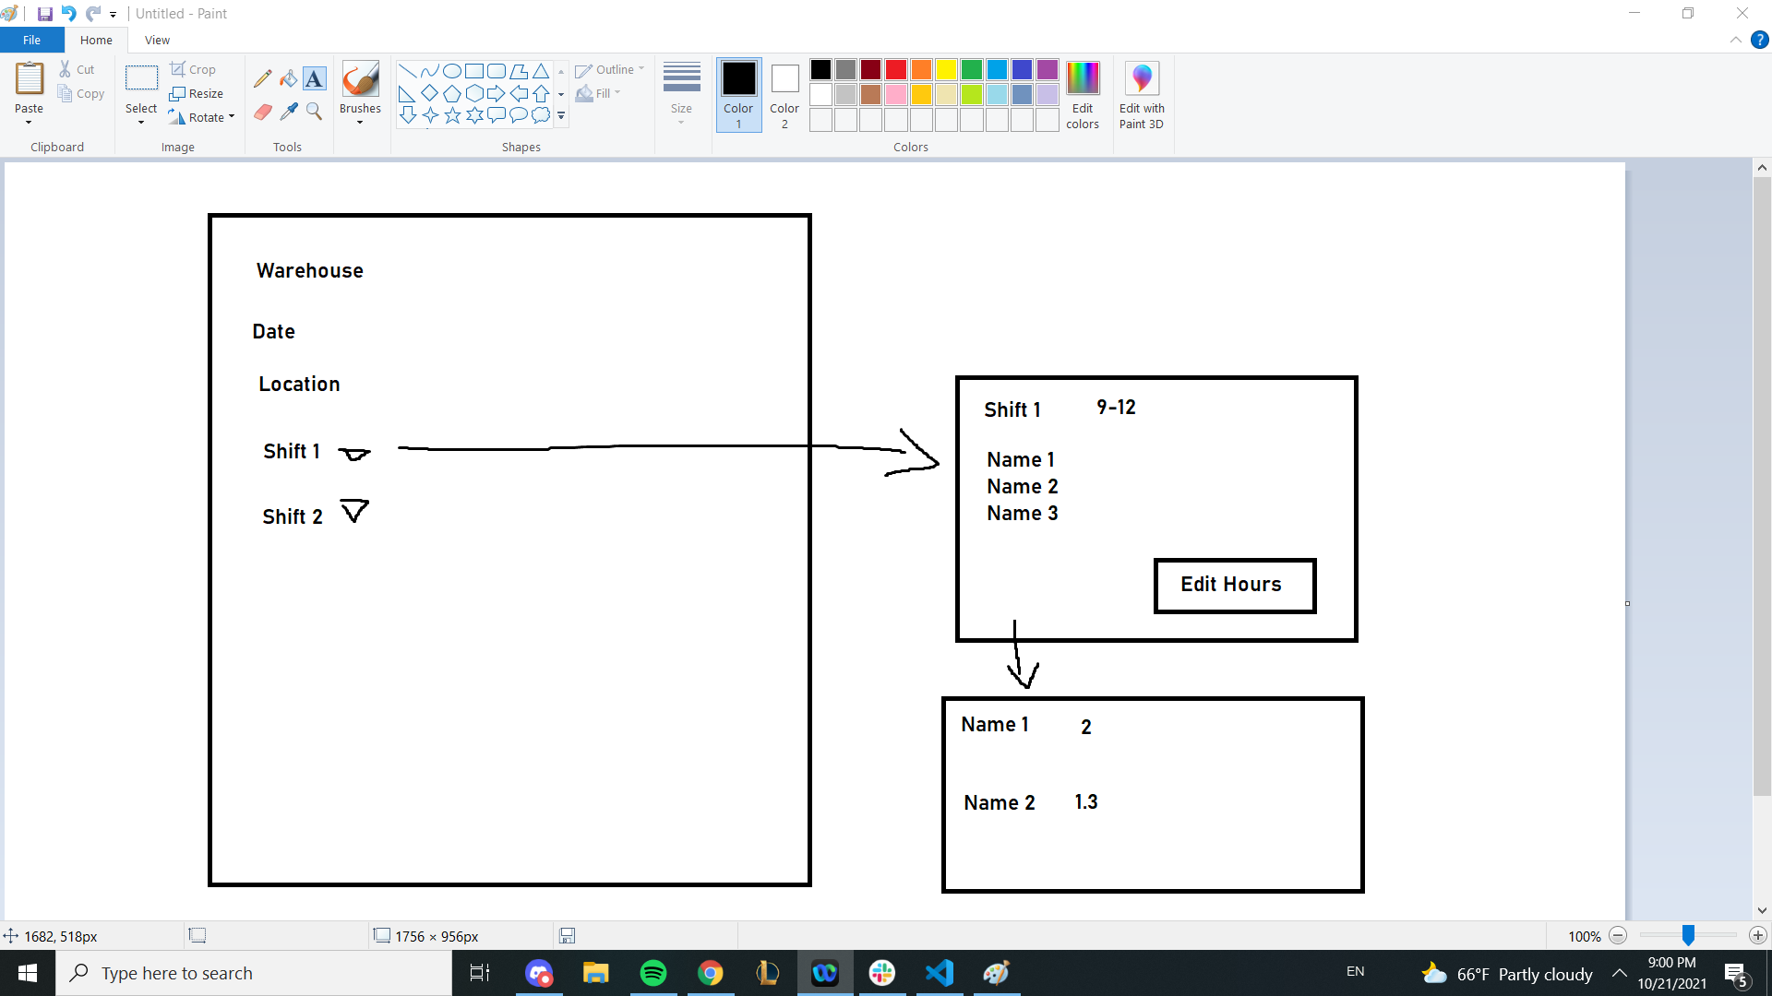The width and height of the screenshot is (1772, 996).
Task: Collapse the ribbon with the chevron
Action: (x=1735, y=40)
